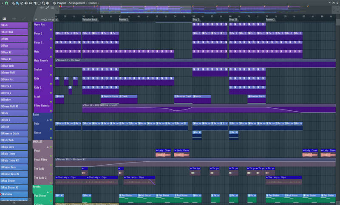
Task: Add a new pattern below picker list
Action: [x=14, y=203]
